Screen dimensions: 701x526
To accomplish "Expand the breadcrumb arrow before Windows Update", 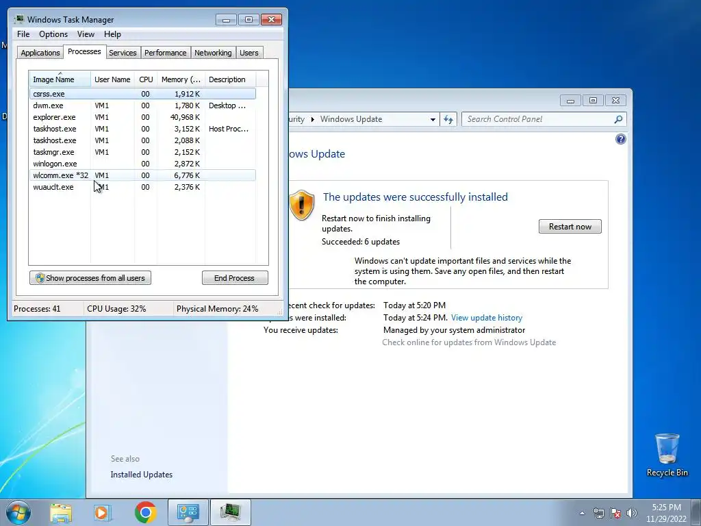I will (312, 119).
